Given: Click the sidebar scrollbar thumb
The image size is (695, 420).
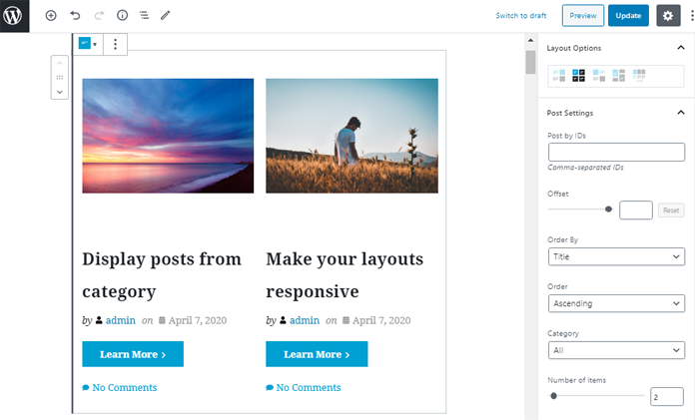Looking at the screenshot, I should coord(530,62).
